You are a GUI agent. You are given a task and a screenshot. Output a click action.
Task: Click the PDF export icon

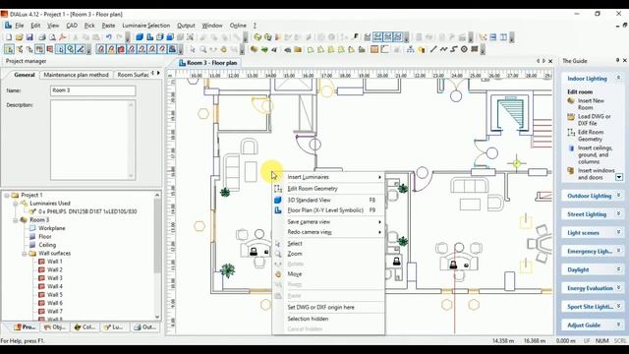62,37
